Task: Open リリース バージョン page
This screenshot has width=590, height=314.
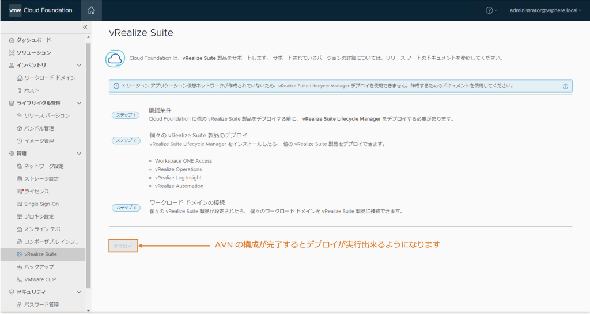Action: point(47,116)
